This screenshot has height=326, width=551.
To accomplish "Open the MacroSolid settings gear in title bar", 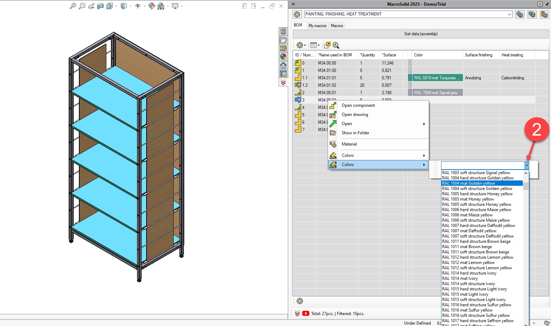I will pyautogui.click(x=540, y=4).
